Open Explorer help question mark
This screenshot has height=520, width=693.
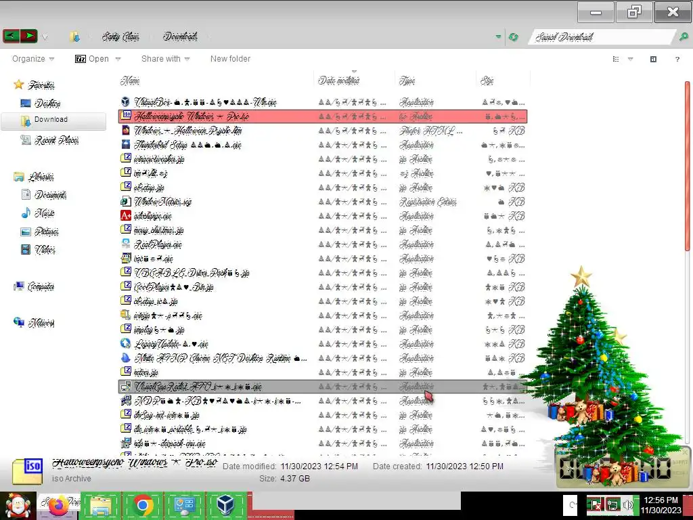(x=677, y=60)
